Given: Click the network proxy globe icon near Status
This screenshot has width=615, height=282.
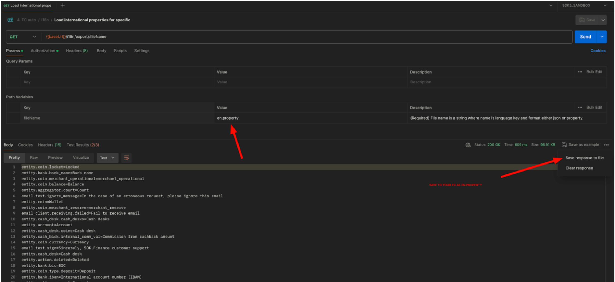Looking at the screenshot, I should click(x=468, y=145).
